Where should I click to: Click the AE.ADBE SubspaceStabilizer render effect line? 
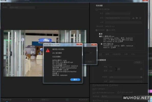point(65,68)
